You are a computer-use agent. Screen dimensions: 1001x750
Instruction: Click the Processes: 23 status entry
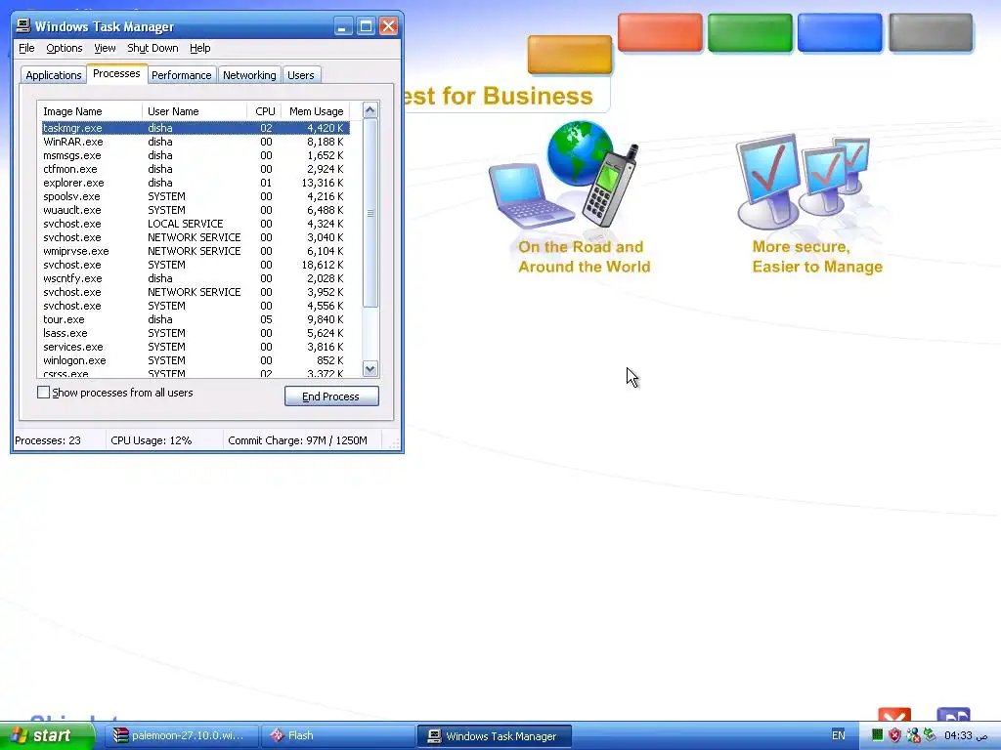[x=48, y=440]
